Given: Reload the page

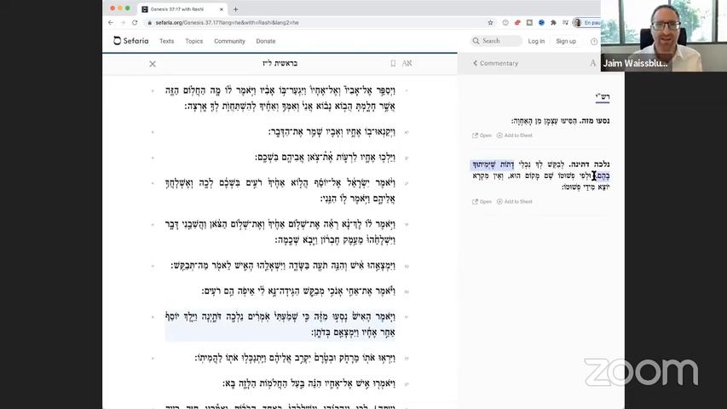Looking at the screenshot, I should pos(135,22).
